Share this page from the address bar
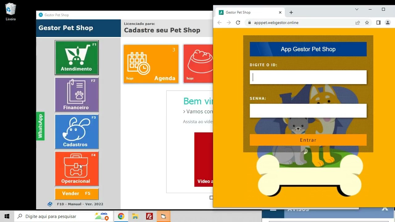This screenshot has width=395, height=222. pos(358,23)
